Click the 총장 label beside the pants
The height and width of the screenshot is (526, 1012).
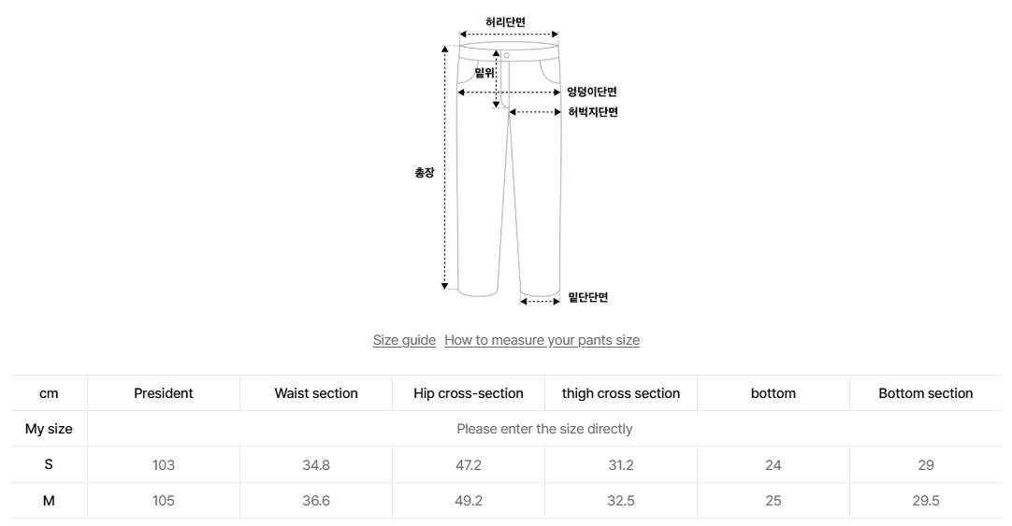[425, 173]
